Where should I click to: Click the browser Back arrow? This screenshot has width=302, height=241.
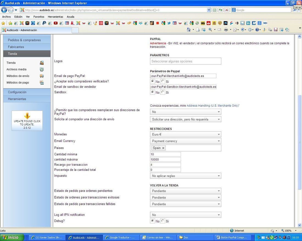point(4,10)
